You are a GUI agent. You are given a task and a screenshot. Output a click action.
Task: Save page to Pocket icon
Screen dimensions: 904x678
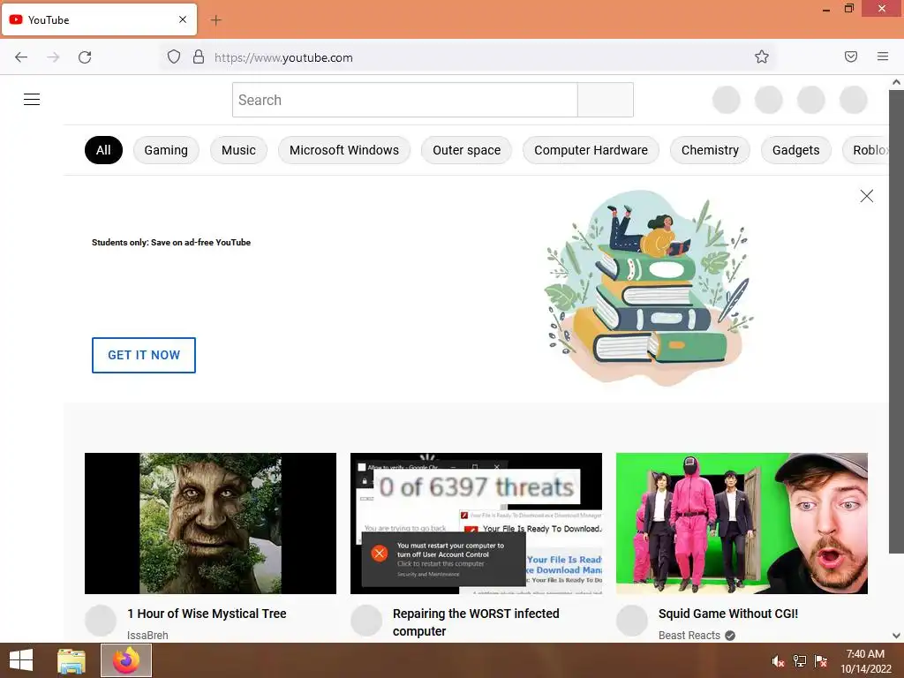click(x=851, y=56)
